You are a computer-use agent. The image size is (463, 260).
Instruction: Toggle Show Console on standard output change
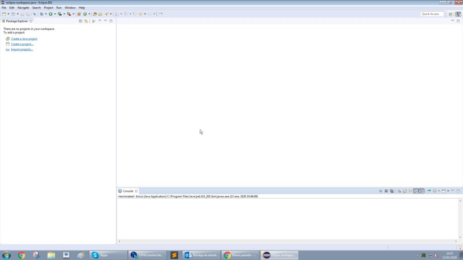(x=416, y=191)
